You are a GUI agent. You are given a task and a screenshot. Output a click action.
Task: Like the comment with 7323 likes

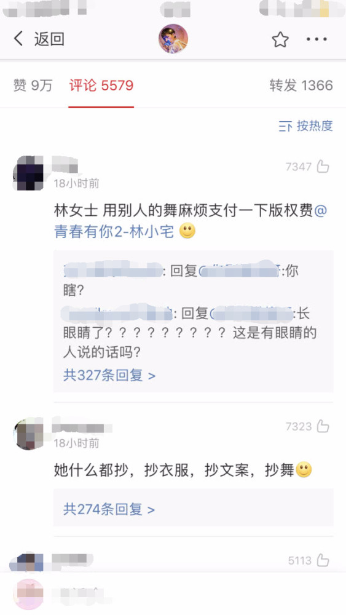click(323, 426)
